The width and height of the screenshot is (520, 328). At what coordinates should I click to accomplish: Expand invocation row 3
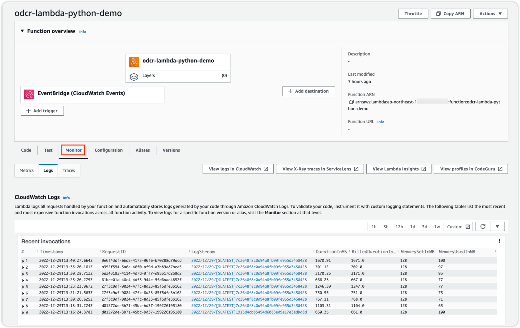tap(23, 274)
